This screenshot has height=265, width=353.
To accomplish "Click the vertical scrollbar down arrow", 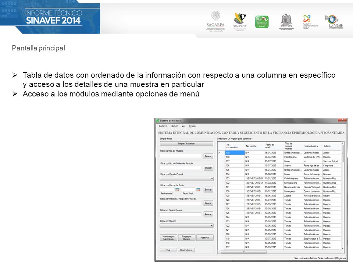I will click(342, 248).
